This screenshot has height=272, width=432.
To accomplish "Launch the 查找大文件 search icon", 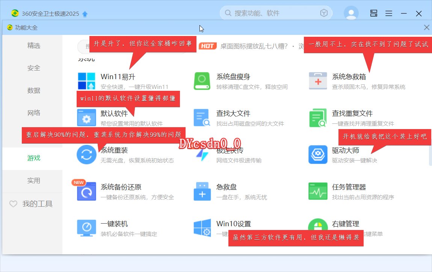I will (202, 118).
